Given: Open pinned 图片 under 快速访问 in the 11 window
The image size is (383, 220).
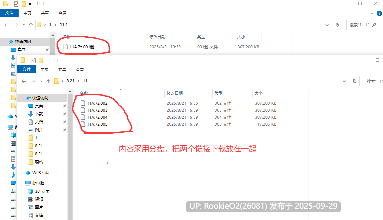Looking at the screenshot, I should point(39,130).
